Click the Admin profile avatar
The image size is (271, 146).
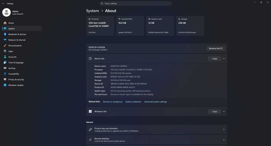pyautogui.click(x=7, y=12)
